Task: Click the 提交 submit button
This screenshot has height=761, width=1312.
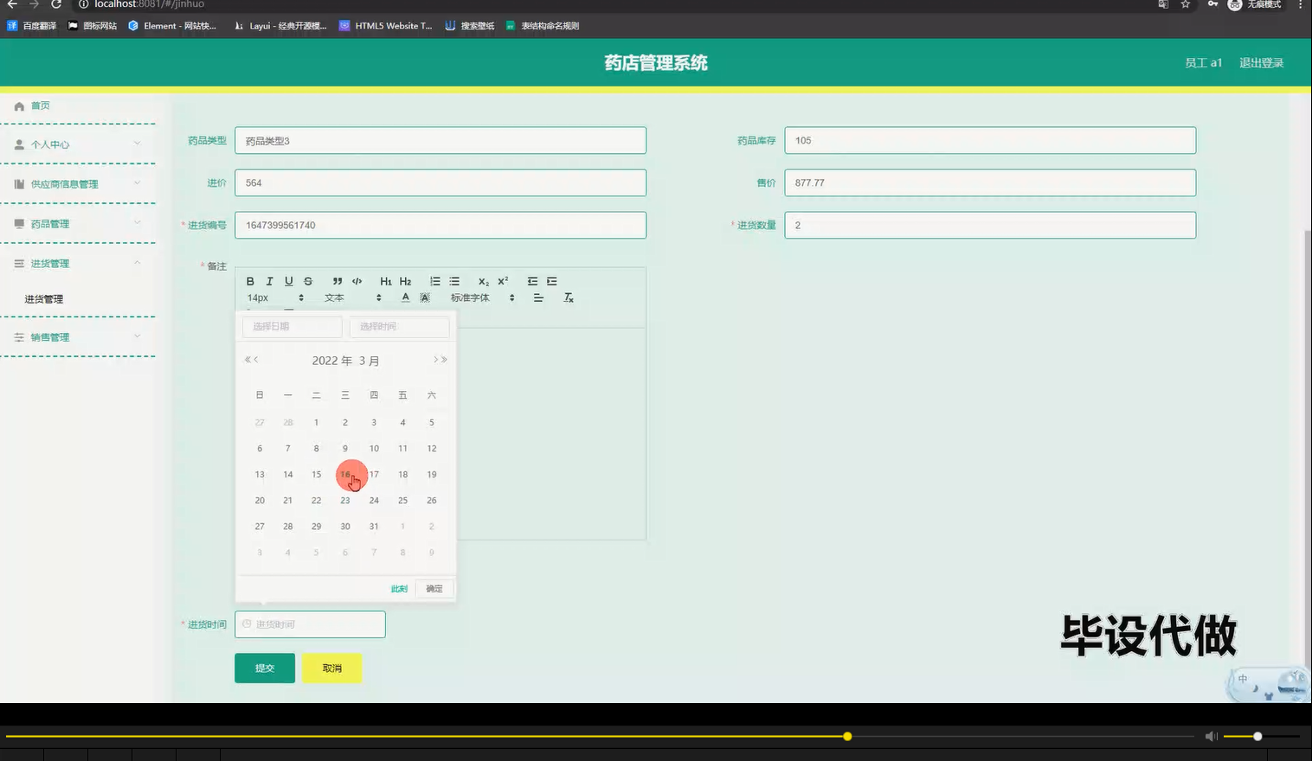Action: point(265,668)
